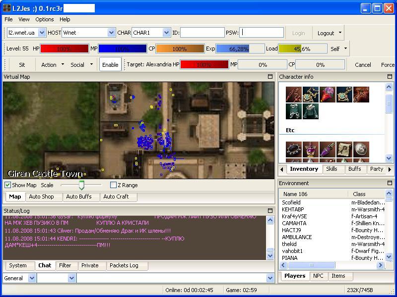This screenshot has width=397, height=297.
Task: Select player Scofield in Environment list
Action: [x=332, y=202]
